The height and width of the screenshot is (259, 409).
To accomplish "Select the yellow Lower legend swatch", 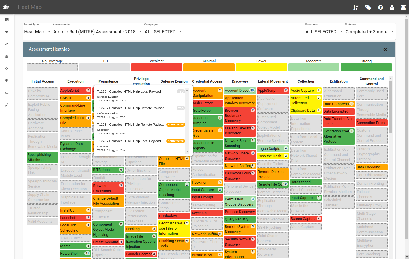I will tap(261, 67).
